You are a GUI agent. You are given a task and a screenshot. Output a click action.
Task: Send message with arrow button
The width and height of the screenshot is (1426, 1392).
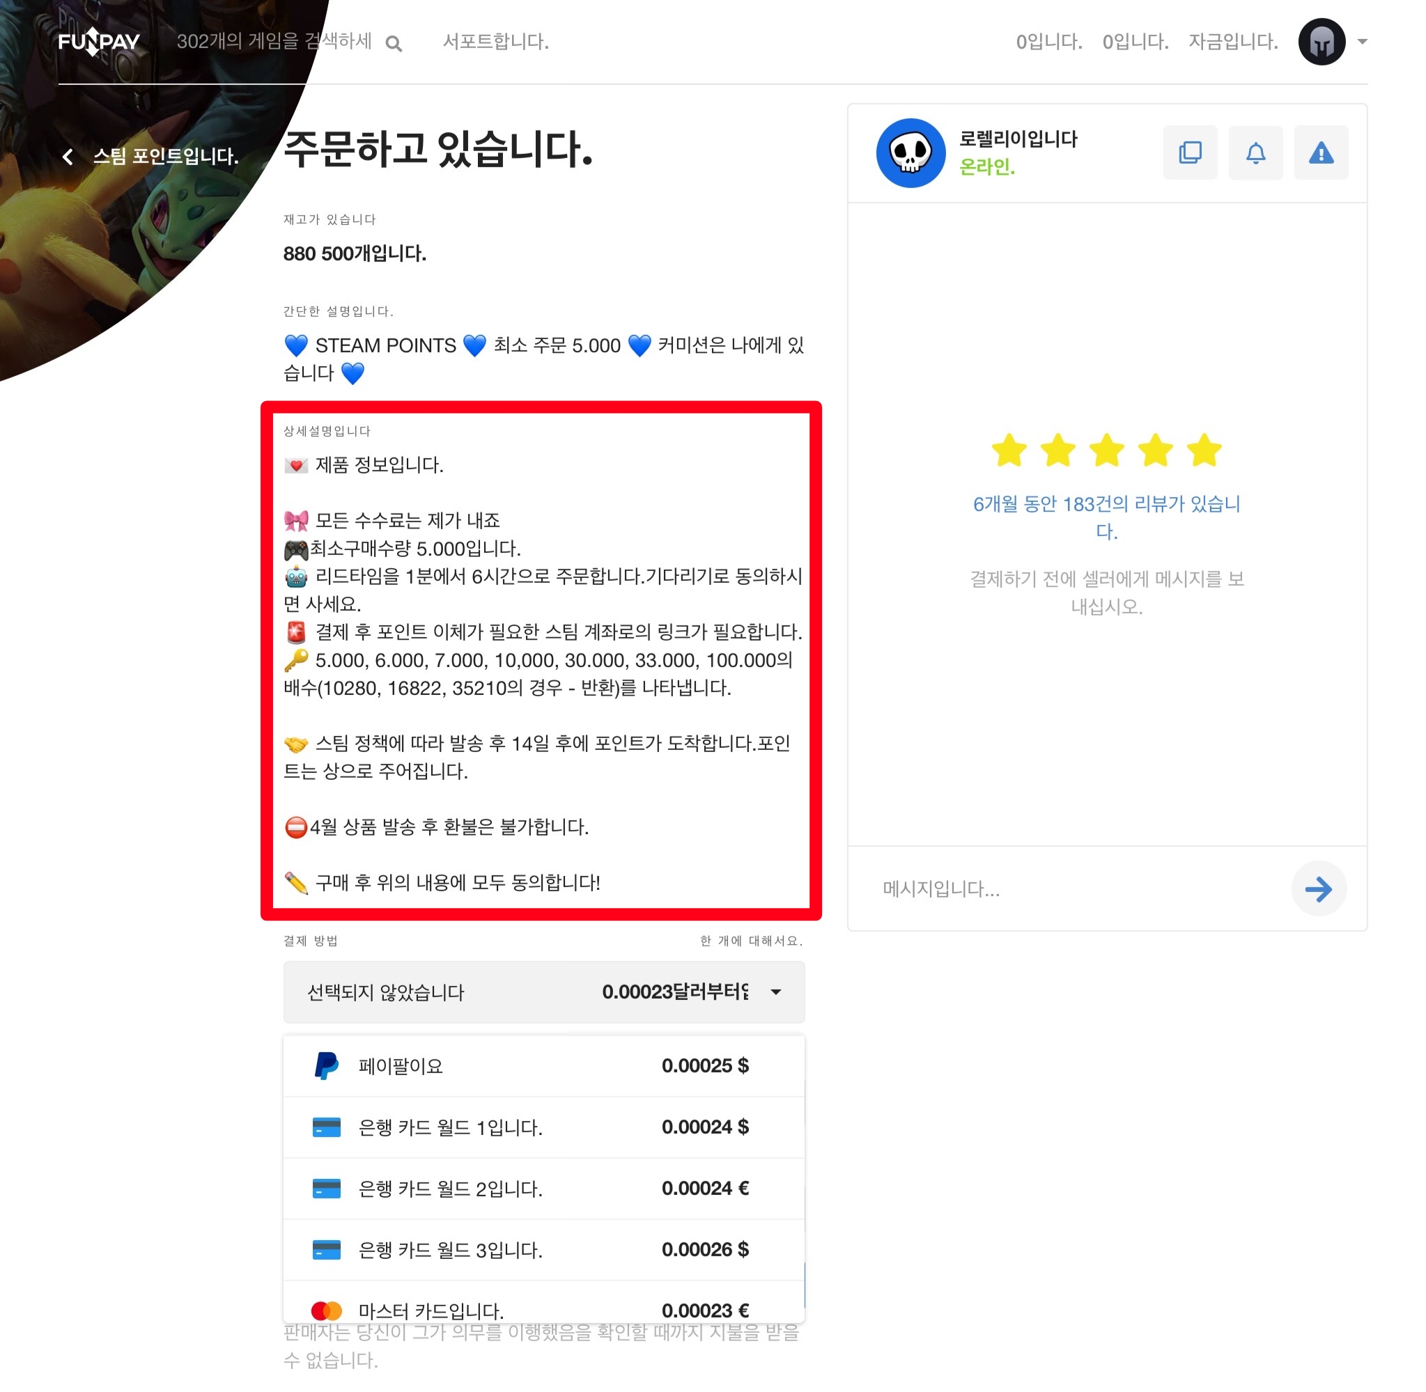(1319, 889)
